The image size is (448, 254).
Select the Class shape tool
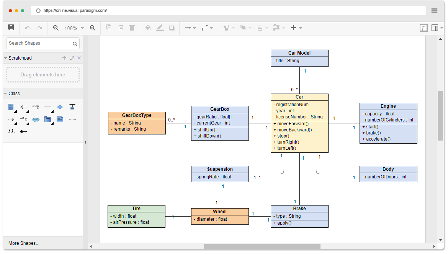11,107
